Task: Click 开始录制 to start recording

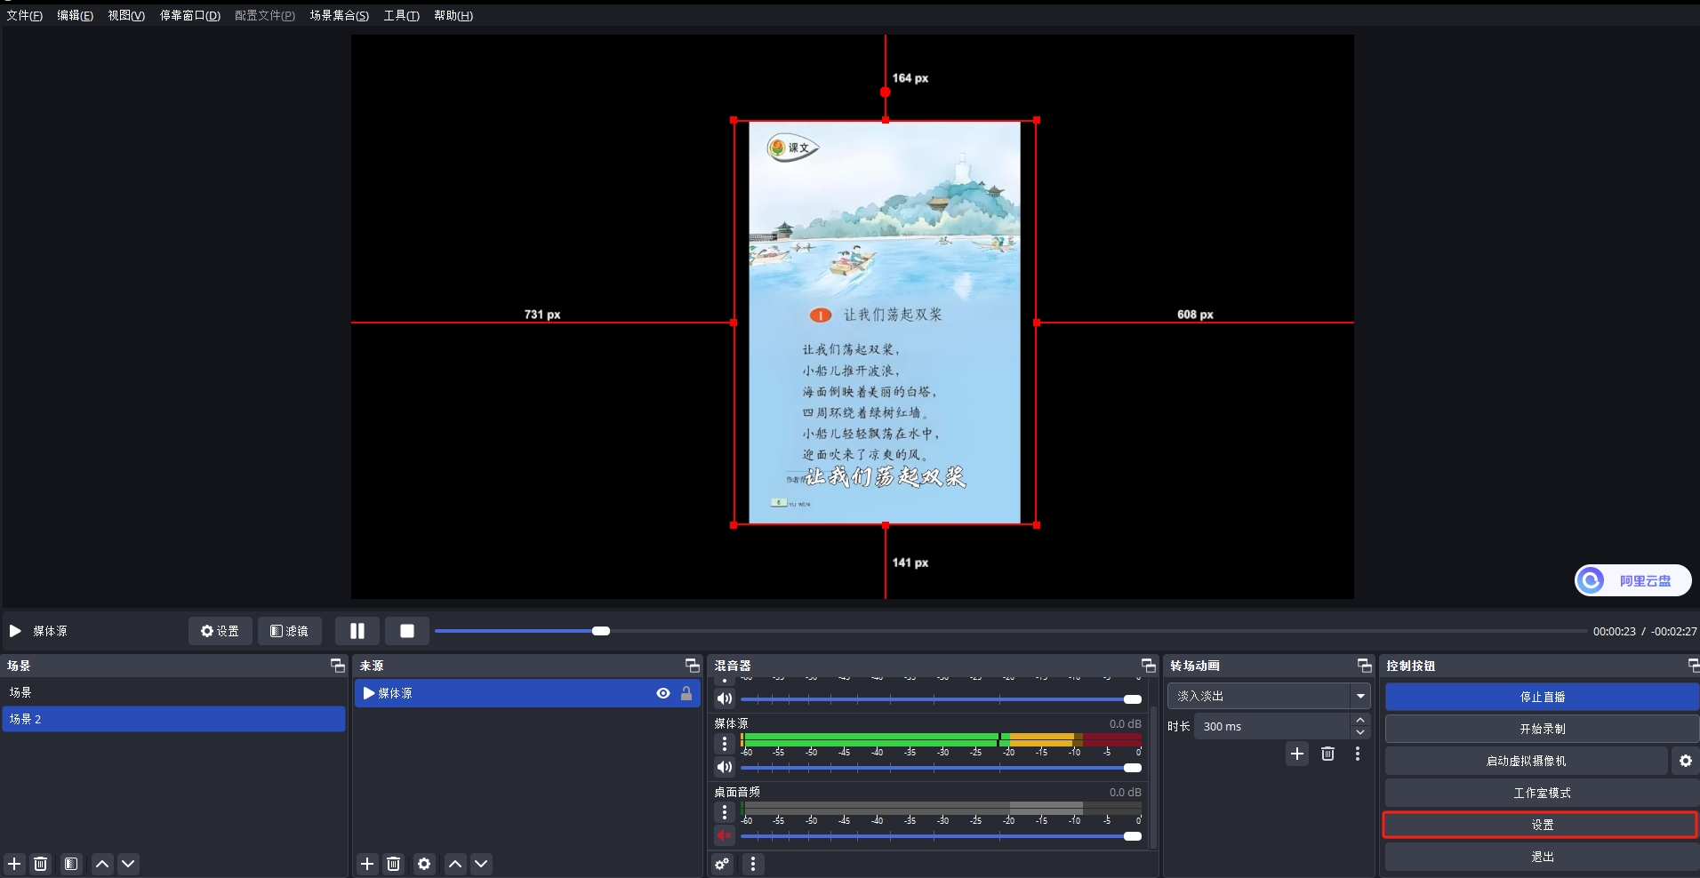Action: (1542, 729)
